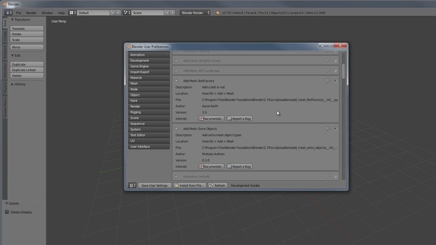Click the Mirror button
This screenshot has height=245, width=436.
27,47
